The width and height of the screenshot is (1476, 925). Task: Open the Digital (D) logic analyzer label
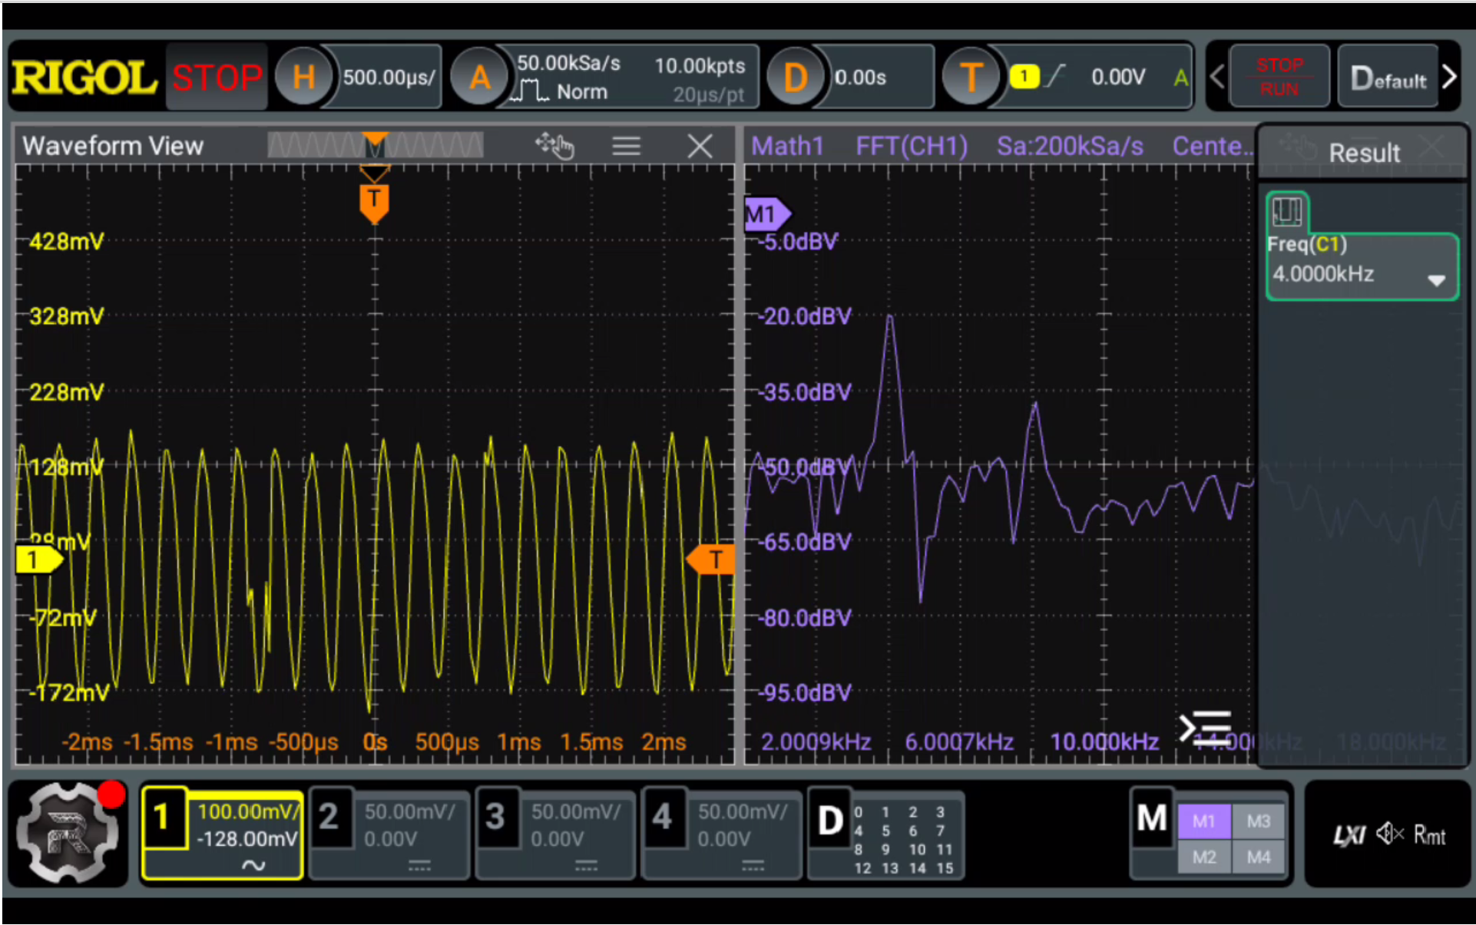(830, 820)
